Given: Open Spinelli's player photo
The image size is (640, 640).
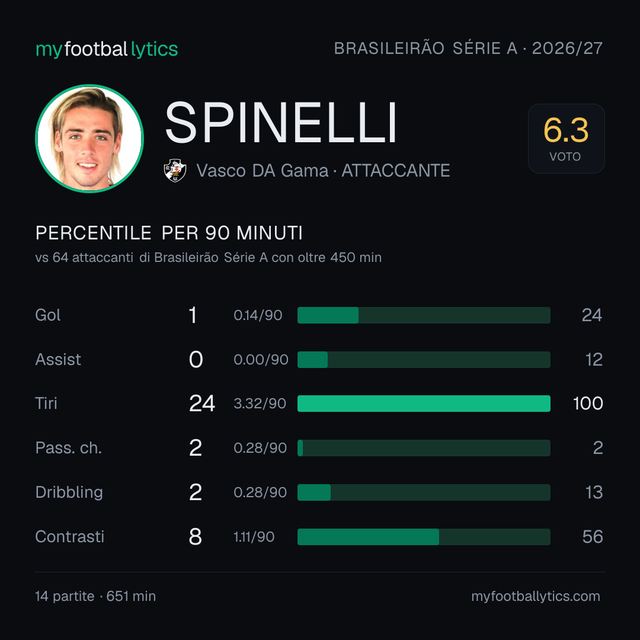Looking at the screenshot, I should click(x=89, y=138).
